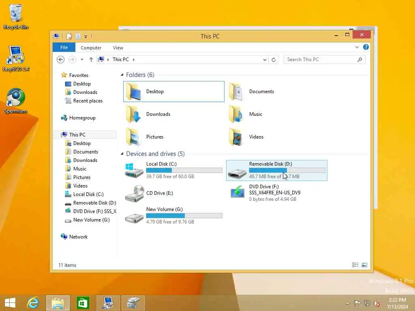
Task: Click the muted volume tray icon
Action: click(376, 303)
